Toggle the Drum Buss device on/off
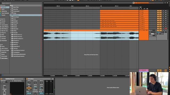170x95 pixels. coord(27,79)
